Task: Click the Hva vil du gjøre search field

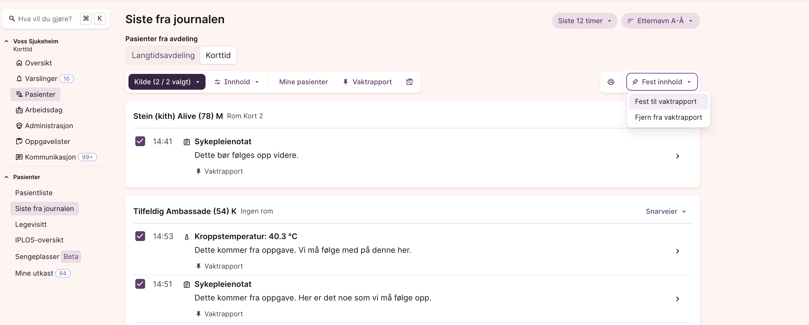Action: click(45, 19)
